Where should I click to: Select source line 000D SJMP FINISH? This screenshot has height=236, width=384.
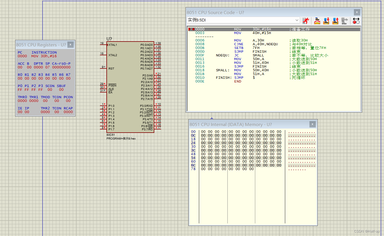pyautogui.click(x=274, y=52)
